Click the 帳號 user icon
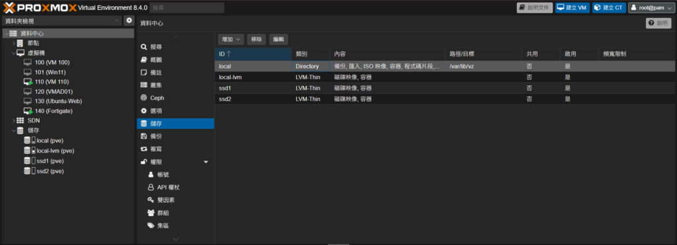 151,175
